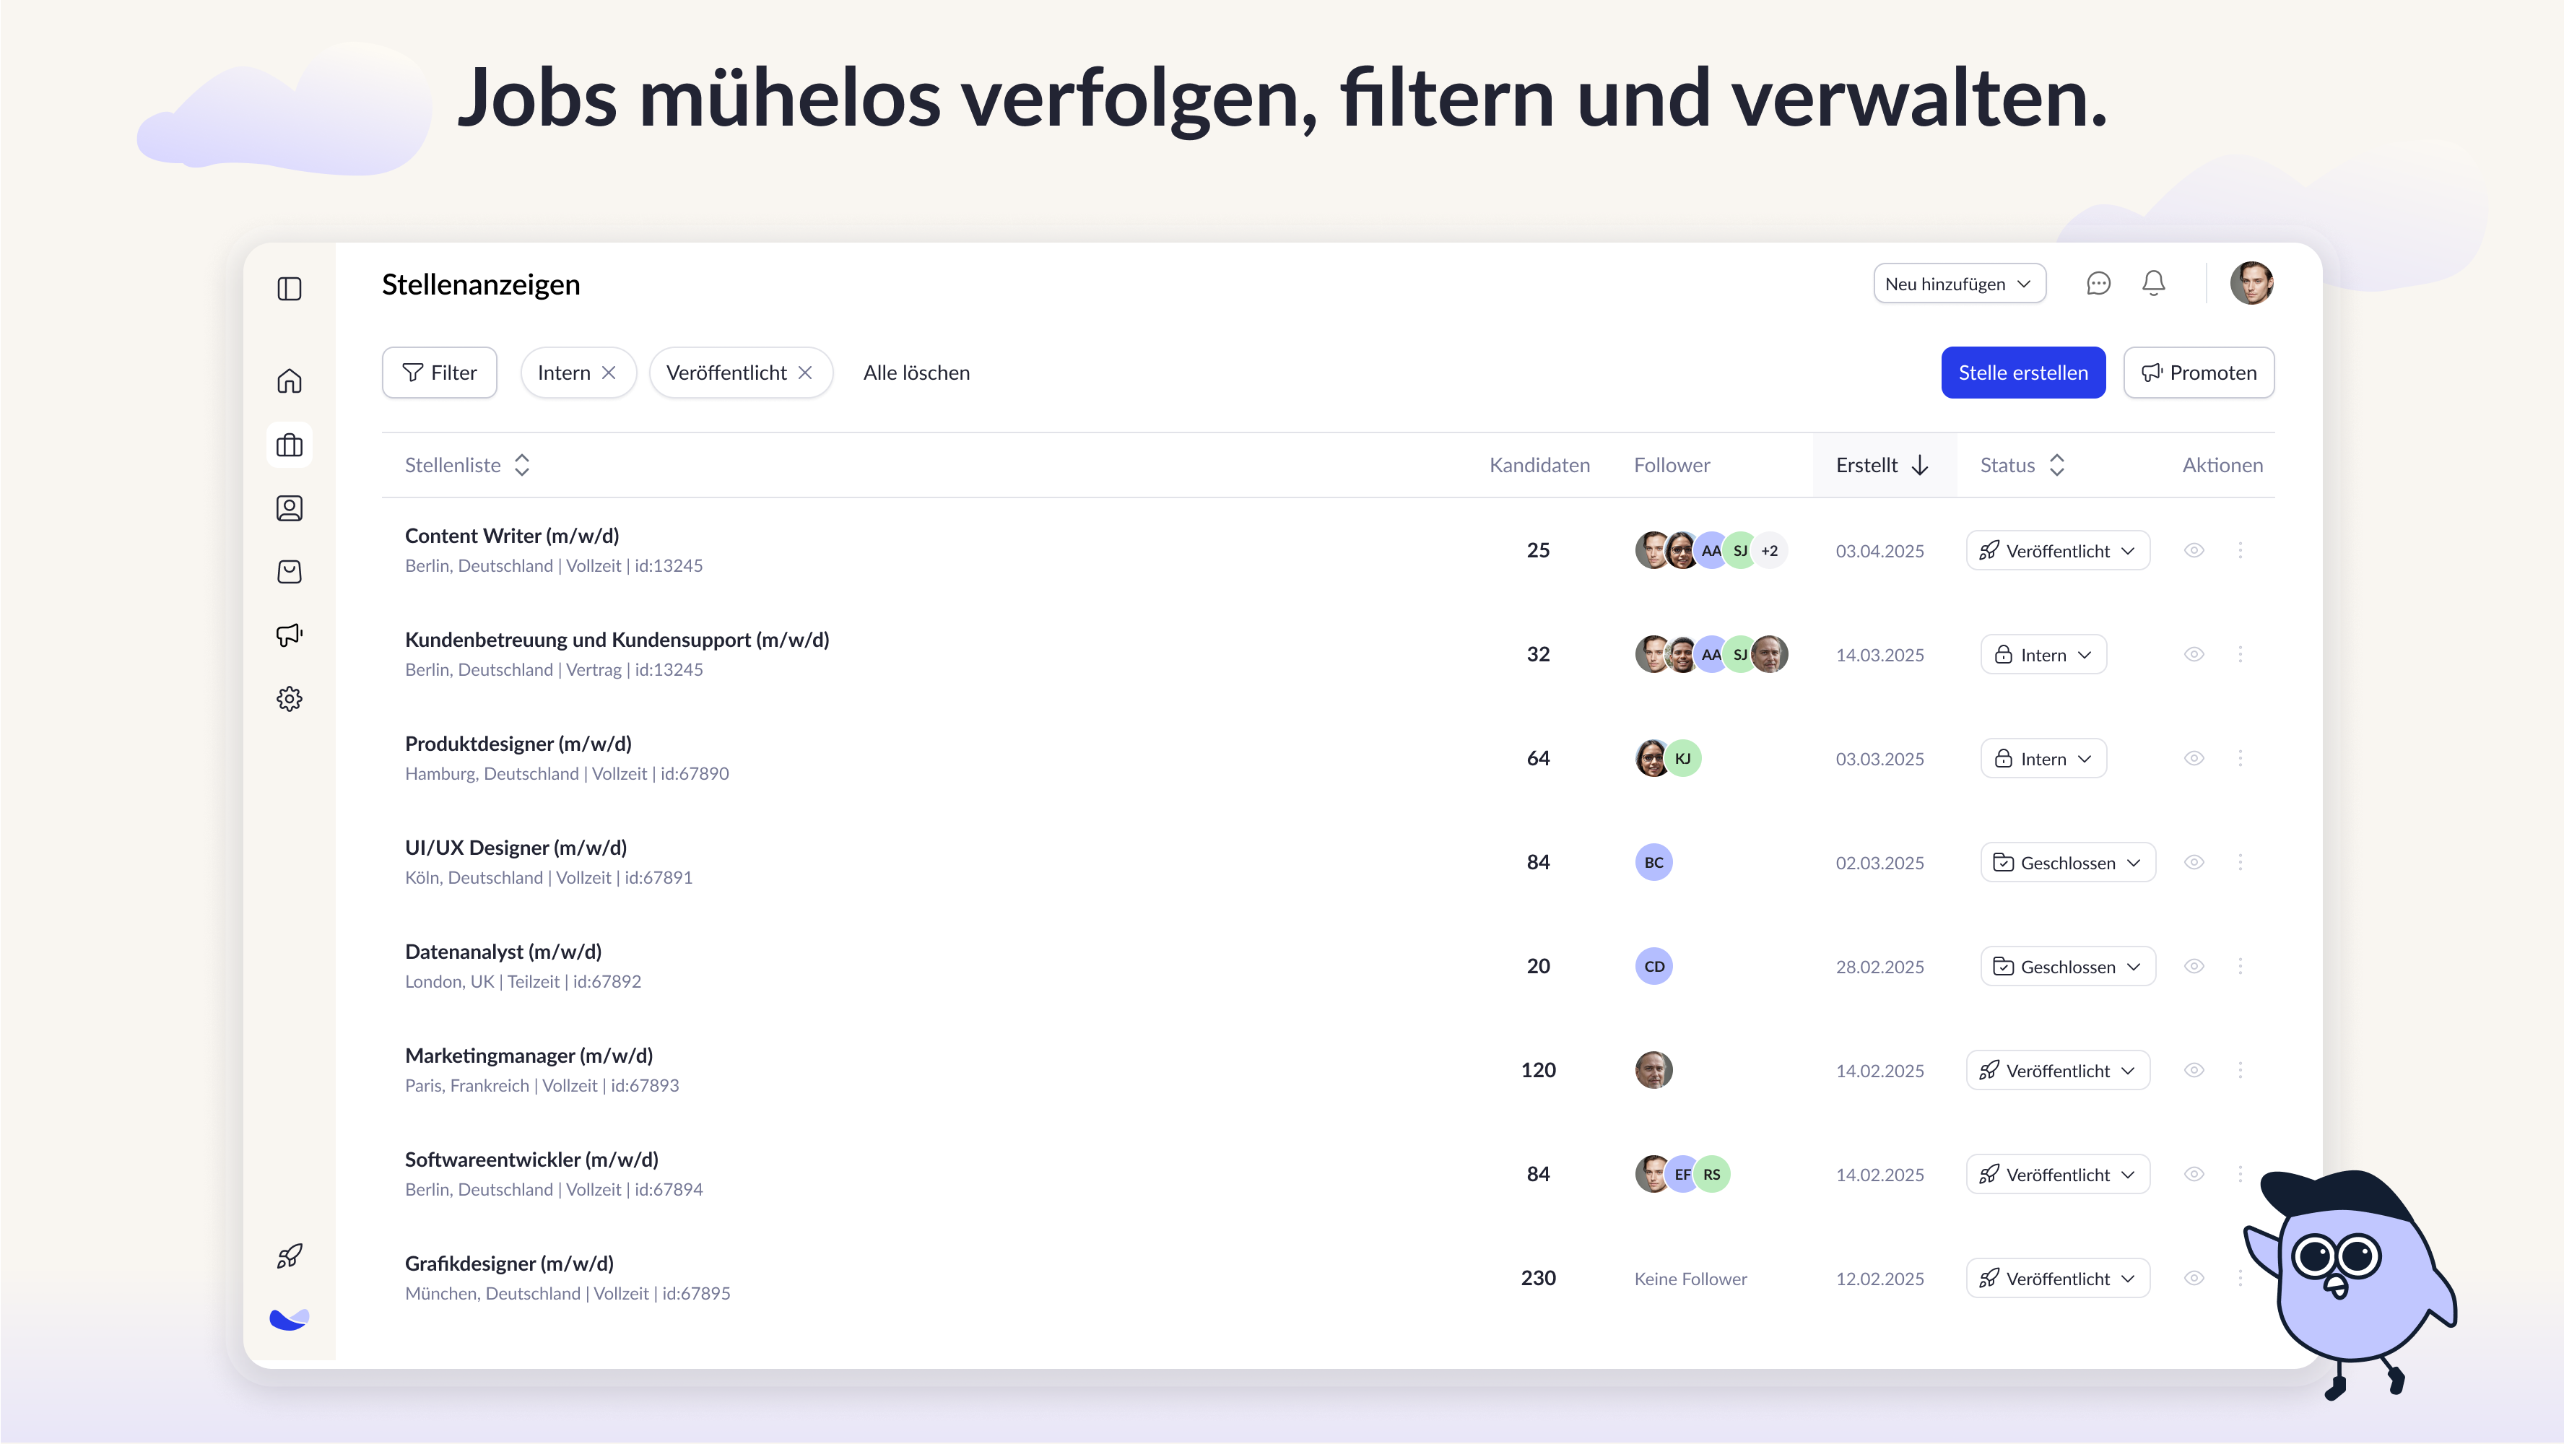
Task: Open notifications bell icon
Action: tap(2154, 284)
